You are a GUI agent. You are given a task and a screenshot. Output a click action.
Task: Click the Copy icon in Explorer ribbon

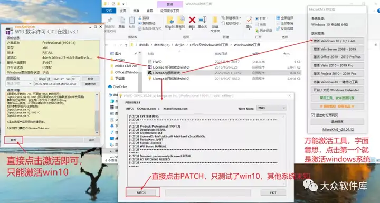point(122,21)
